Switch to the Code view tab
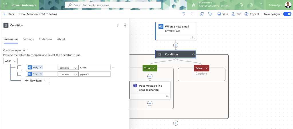Viewport: 293px width, 129px height. pos(45,39)
